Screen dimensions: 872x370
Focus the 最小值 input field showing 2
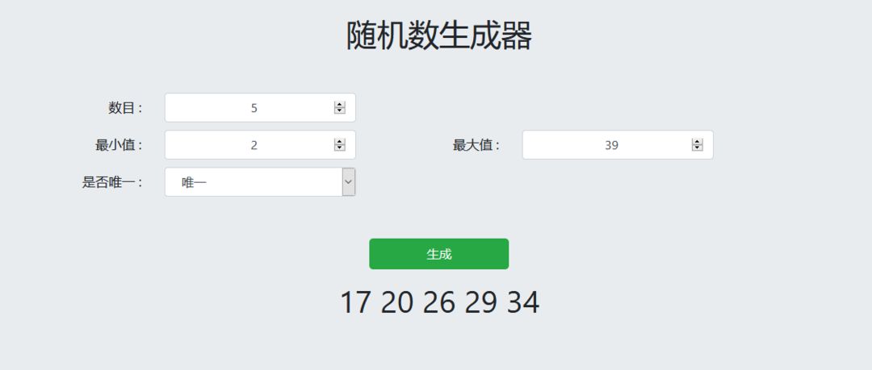[260, 145]
